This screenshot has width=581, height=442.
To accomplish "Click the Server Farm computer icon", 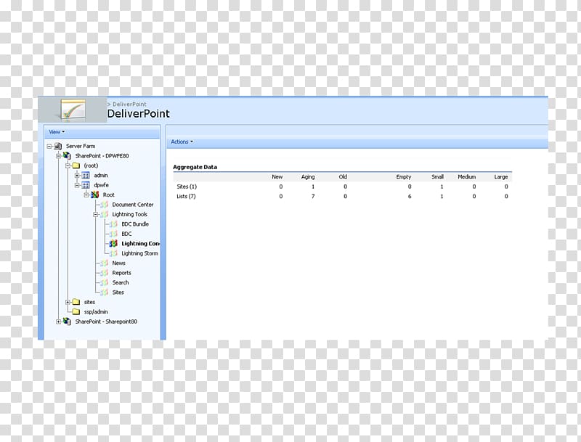I will pos(58,146).
